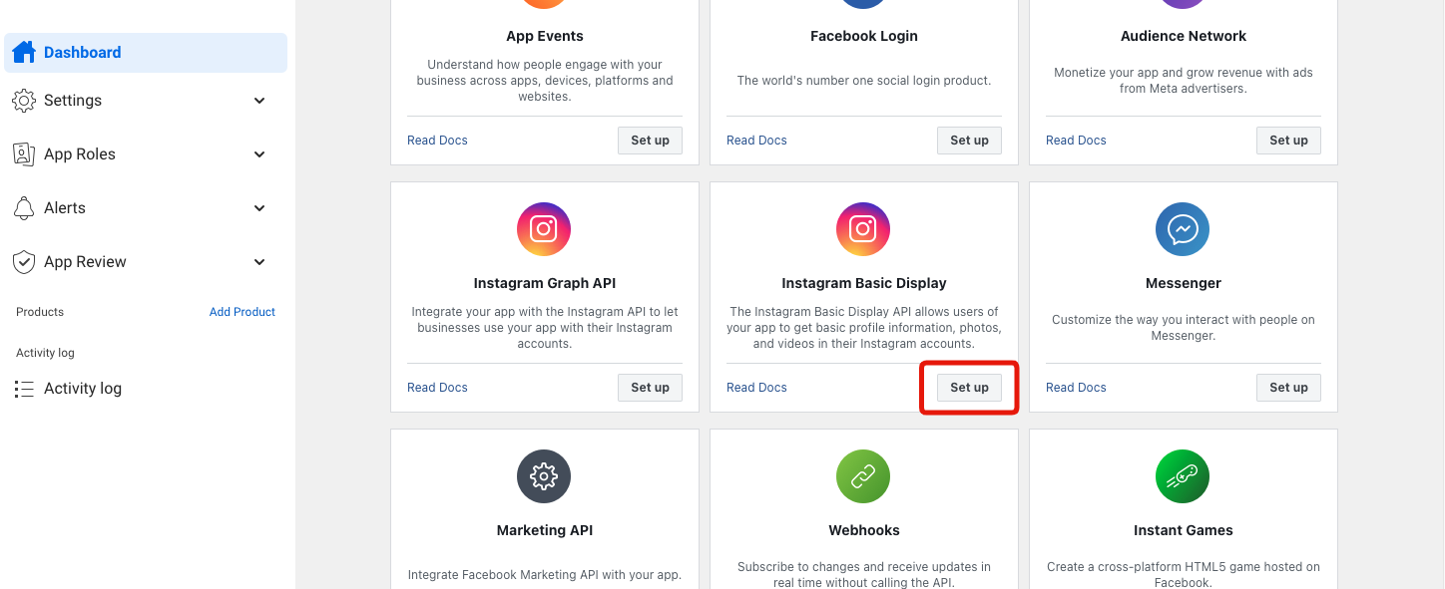Click the Set up button for Audience Network
Viewport: 1445px width, 589px height.
pos(1288,140)
